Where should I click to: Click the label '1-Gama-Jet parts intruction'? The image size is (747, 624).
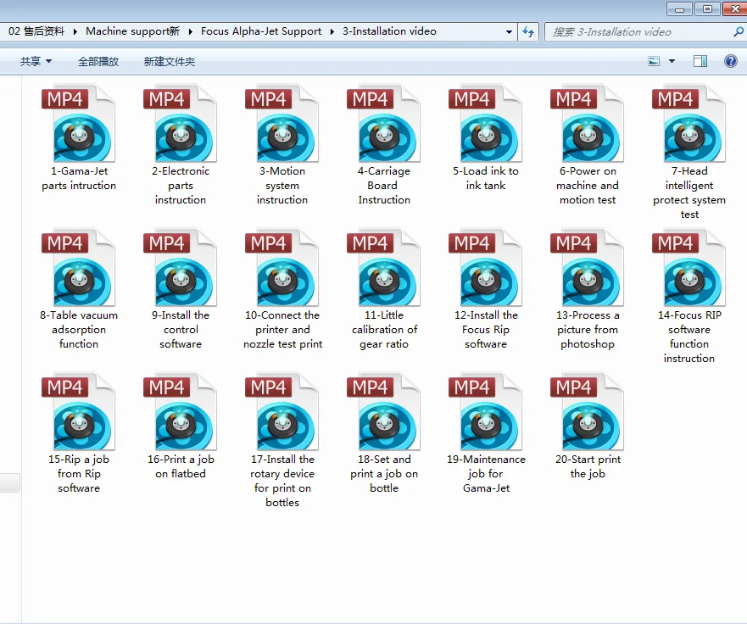click(79, 178)
